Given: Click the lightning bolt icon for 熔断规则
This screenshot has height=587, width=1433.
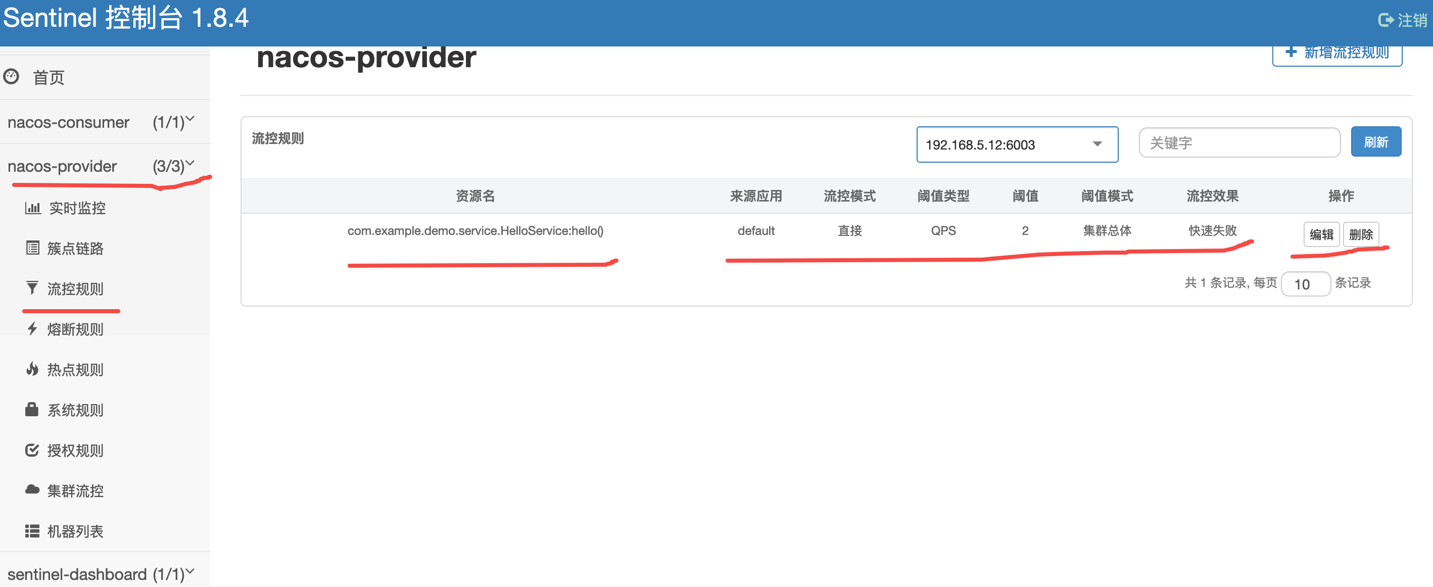Looking at the screenshot, I should pos(32,329).
